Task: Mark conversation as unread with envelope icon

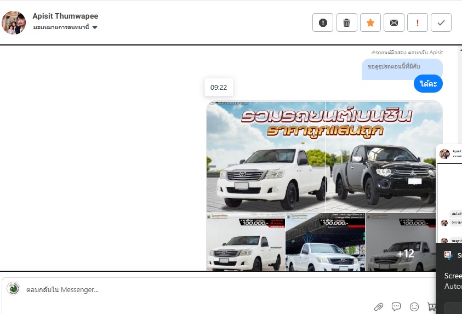Action: pyautogui.click(x=393, y=22)
